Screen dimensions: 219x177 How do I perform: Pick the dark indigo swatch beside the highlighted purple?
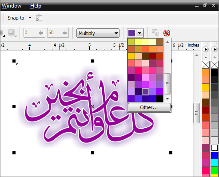coord(139,92)
